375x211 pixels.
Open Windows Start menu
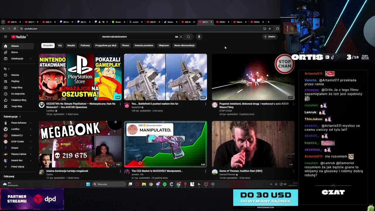click(x=88, y=184)
